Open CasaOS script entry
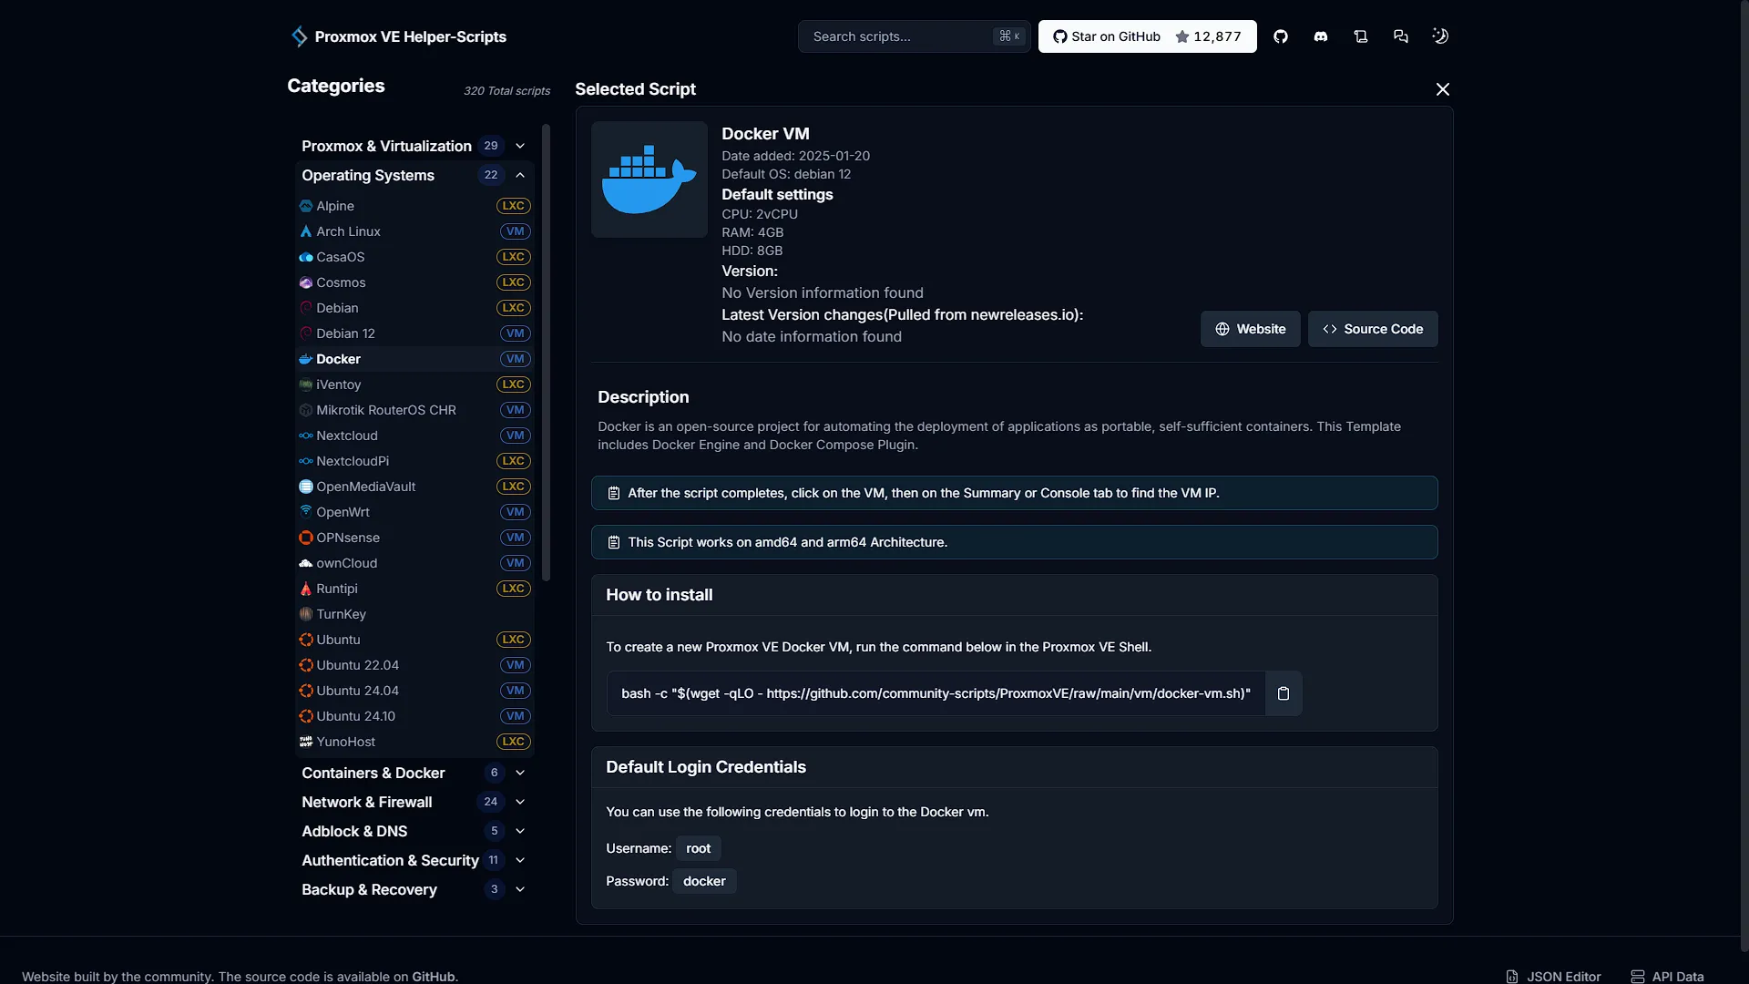Viewport: 1749px width, 984px height. pos(414,257)
